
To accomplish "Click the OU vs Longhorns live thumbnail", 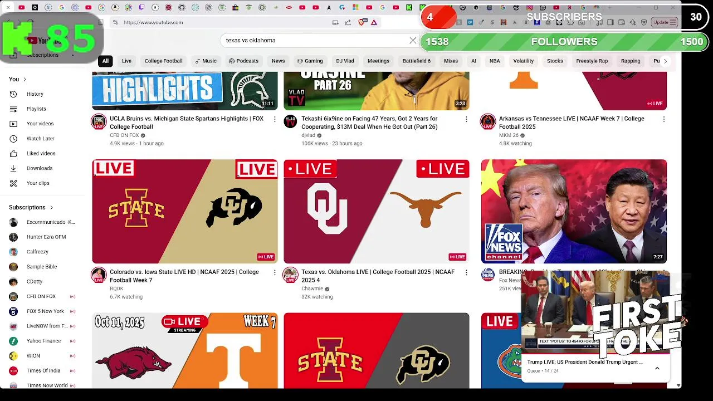I will [x=376, y=211].
